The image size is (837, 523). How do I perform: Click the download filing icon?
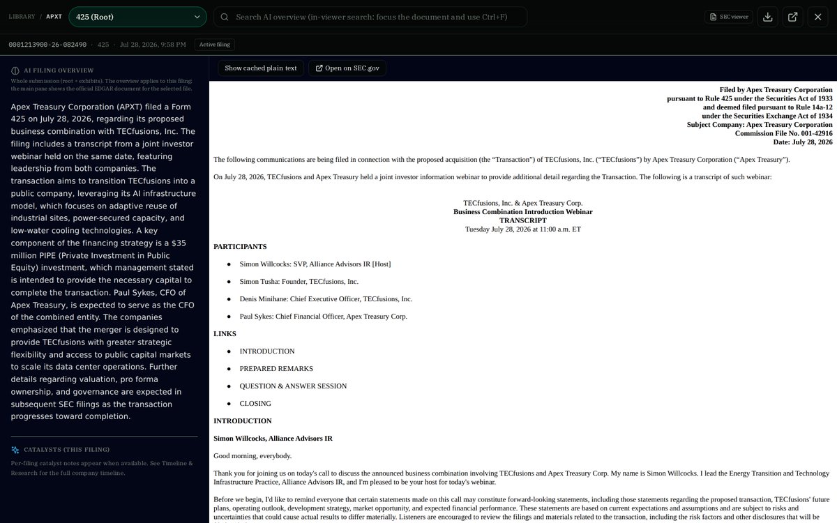click(768, 17)
